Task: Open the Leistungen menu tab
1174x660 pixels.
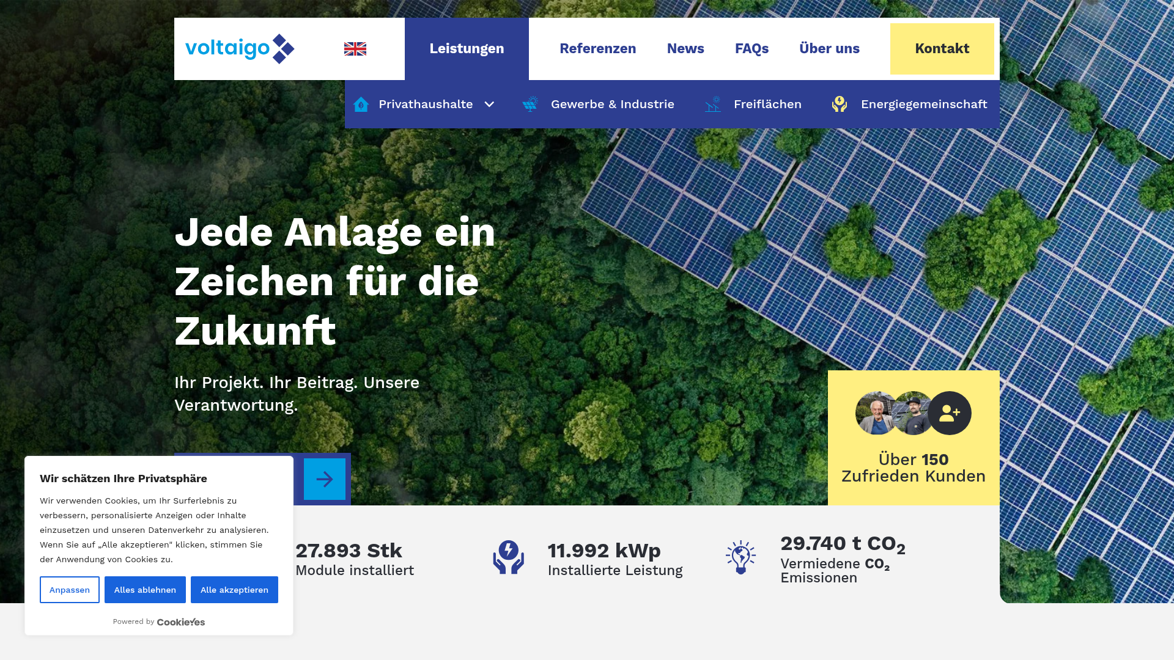Action: click(467, 49)
